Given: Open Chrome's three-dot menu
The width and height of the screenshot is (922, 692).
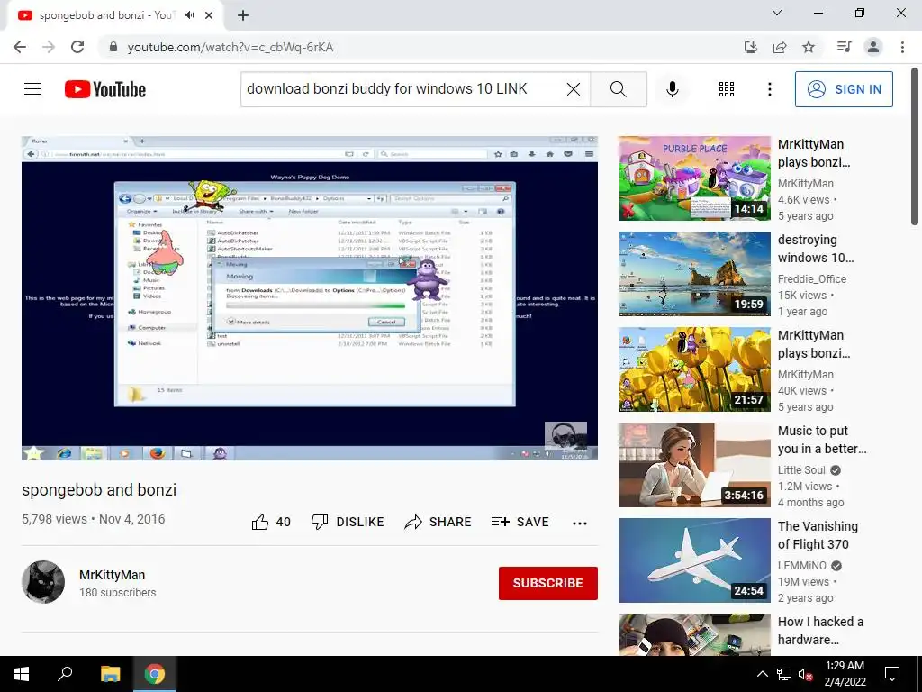Looking at the screenshot, I should click(x=902, y=47).
